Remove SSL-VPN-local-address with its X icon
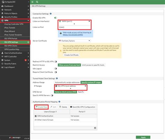Screen dimensions: 165x140 pyautogui.click(x=85, y=86)
